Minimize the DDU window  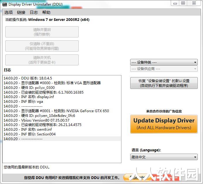(175, 3)
